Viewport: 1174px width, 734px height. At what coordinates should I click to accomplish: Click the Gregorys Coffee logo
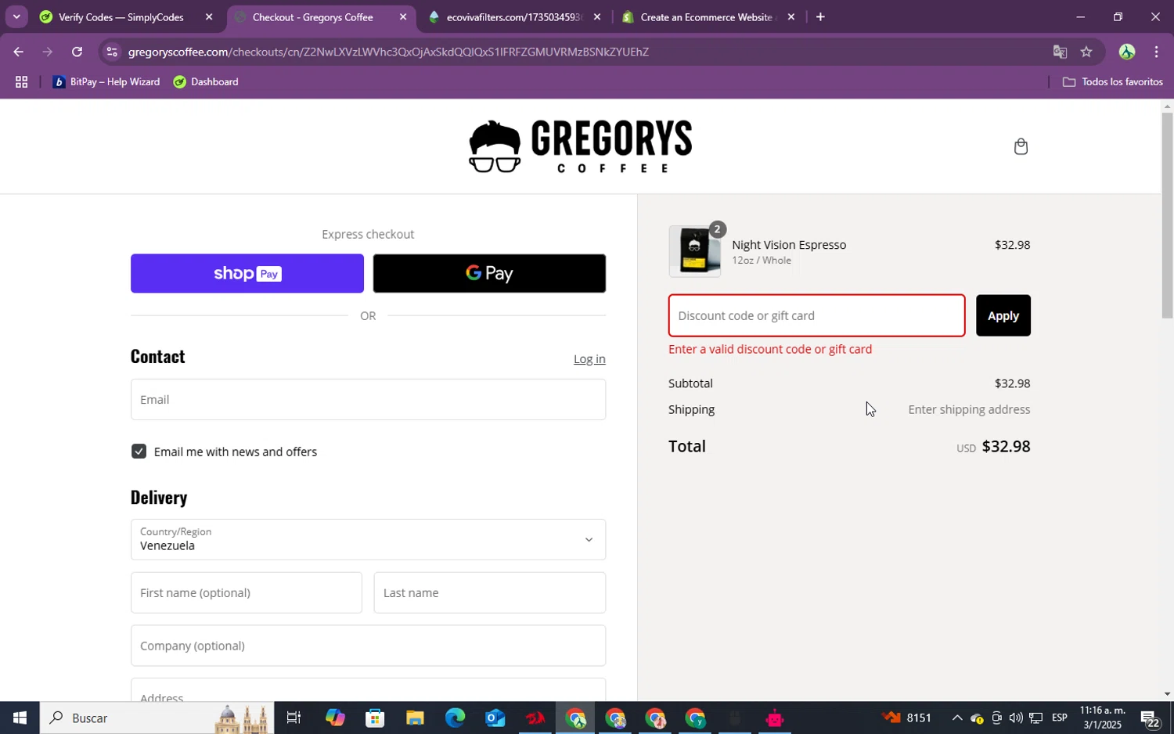tap(580, 146)
